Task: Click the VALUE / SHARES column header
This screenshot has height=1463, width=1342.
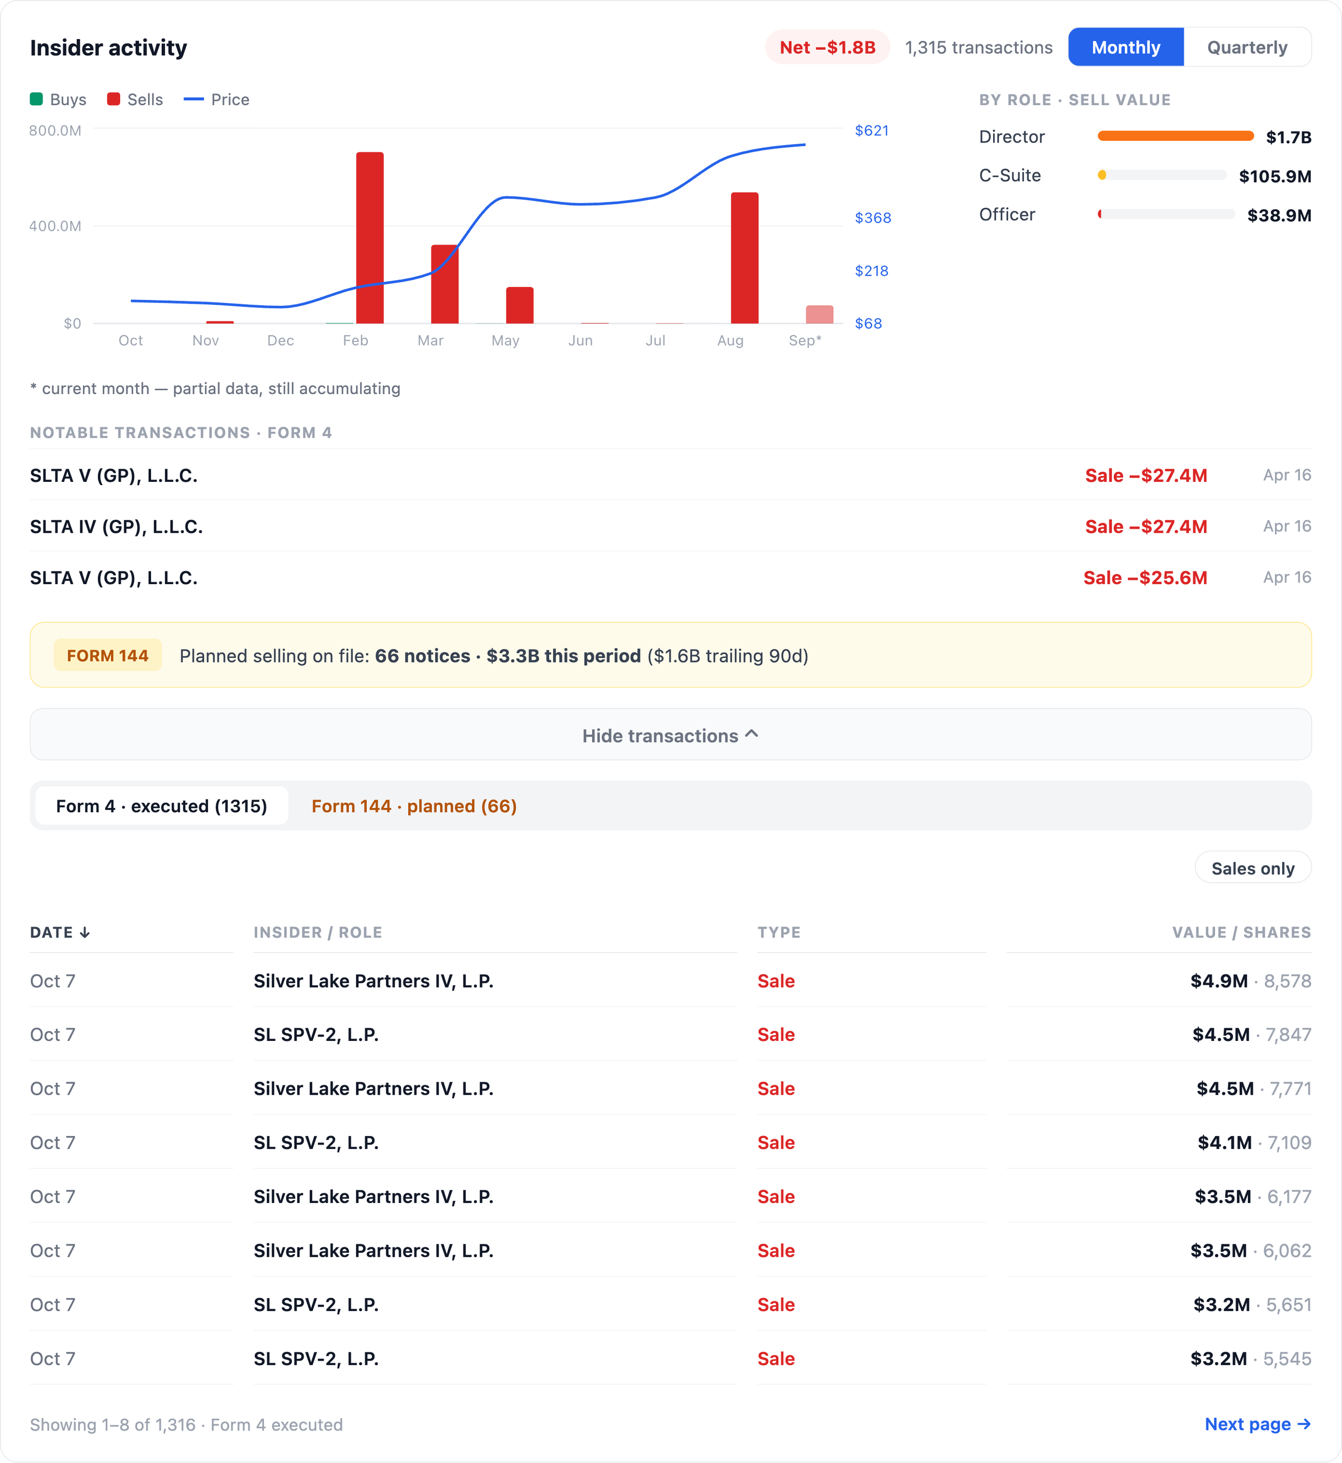Action: 1241,932
